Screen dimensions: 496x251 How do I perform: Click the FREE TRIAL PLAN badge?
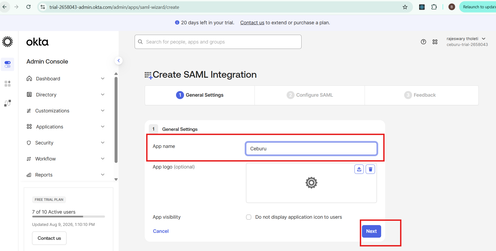(49, 200)
